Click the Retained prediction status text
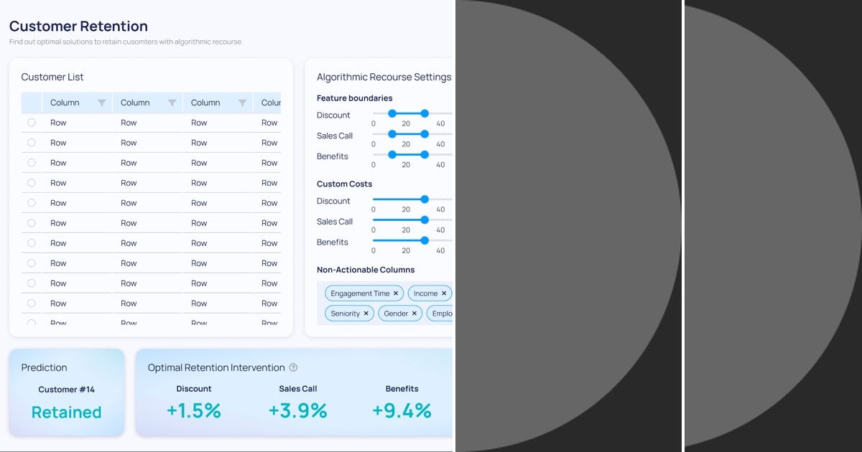The image size is (862, 452). [x=66, y=413]
